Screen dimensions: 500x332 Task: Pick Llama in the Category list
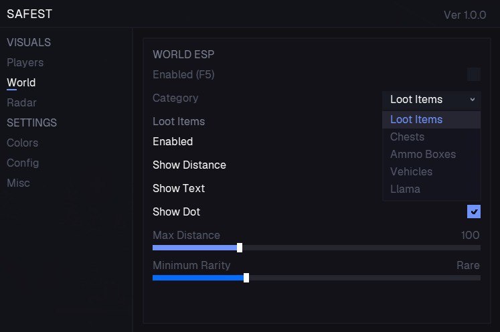tap(405, 189)
